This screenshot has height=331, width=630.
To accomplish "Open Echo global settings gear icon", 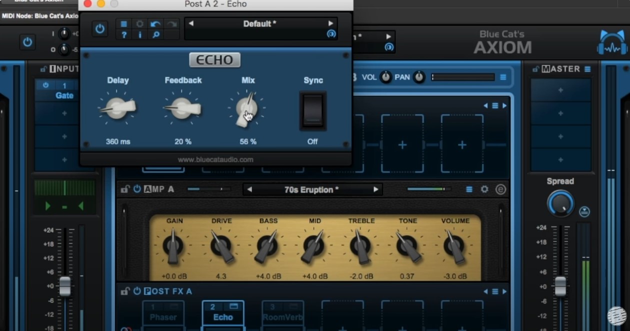I will tap(139, 24).
